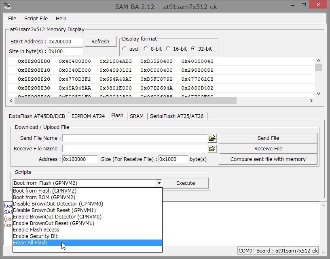This screenshot has width=330, height=259.
Task: Choose Enable BrownOut Reset (GPNVM1) option
Action: click(87, 223)
